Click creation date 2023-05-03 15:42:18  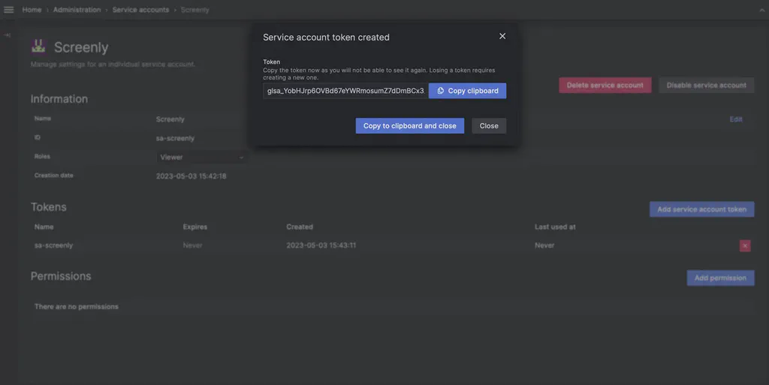tap(191, 176)
